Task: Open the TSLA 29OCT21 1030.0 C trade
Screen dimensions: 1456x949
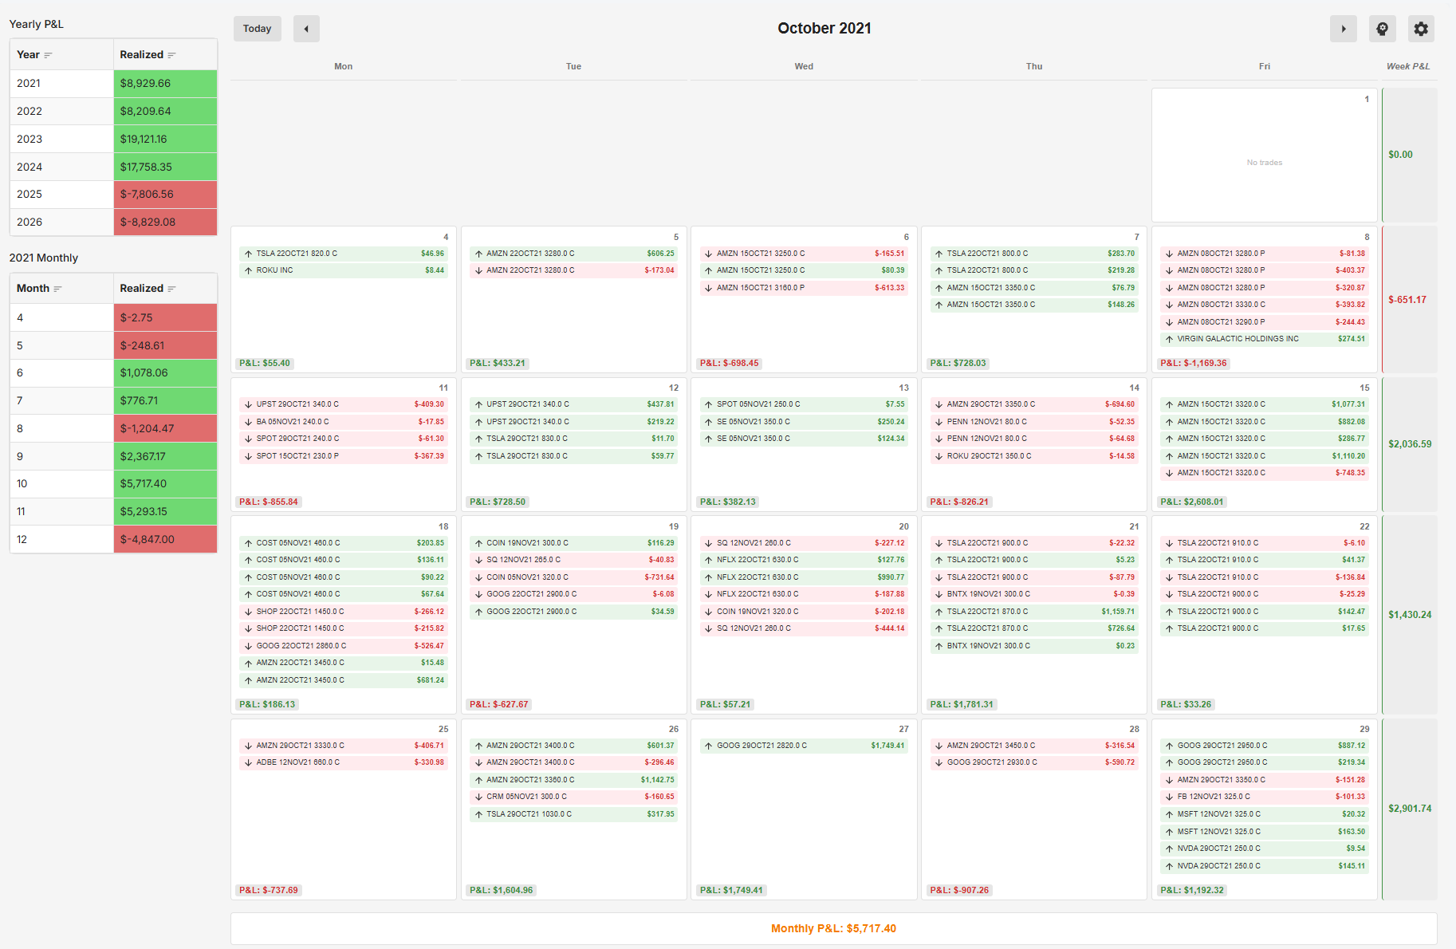Action: pyautogui.click(x=529, y=814)
